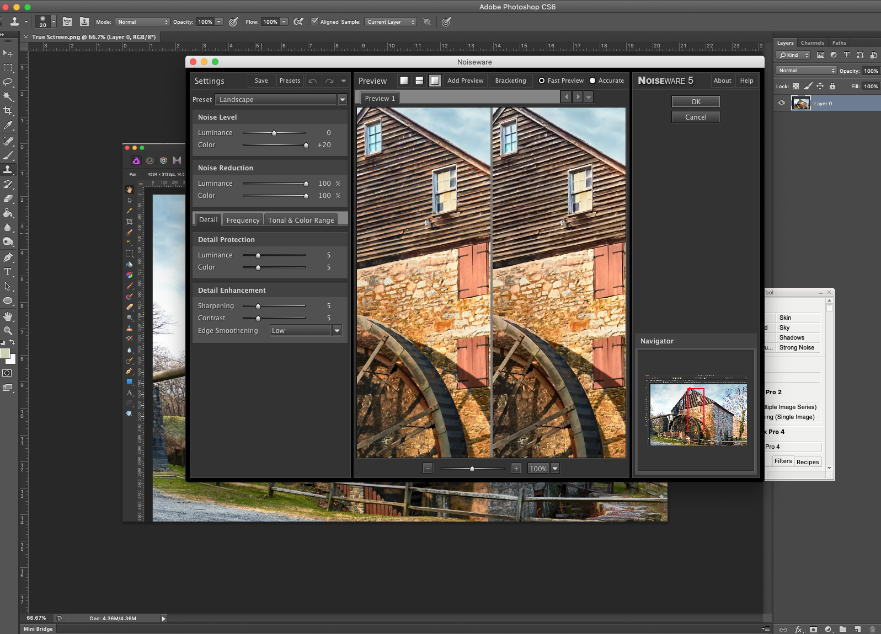Screen dimensions: 881x634
Task: Toggle lock position in Layers panel
Action: point(820,86)
